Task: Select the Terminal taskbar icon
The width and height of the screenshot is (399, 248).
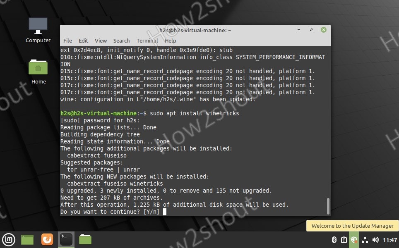Action: [66, 239]
